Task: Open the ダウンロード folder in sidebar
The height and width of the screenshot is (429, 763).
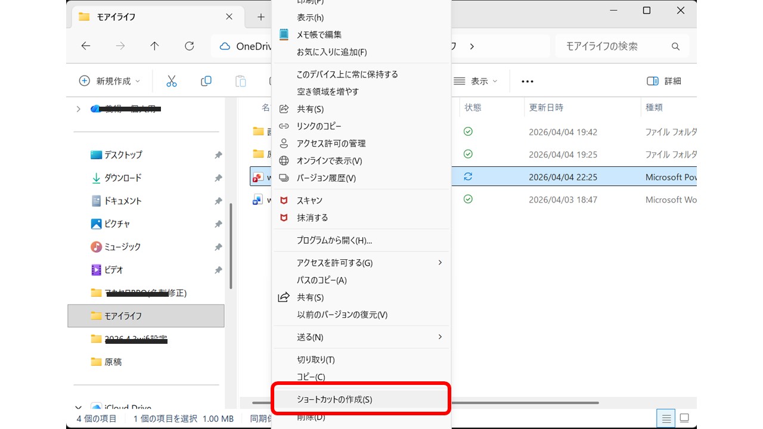Action: point(123,178)
